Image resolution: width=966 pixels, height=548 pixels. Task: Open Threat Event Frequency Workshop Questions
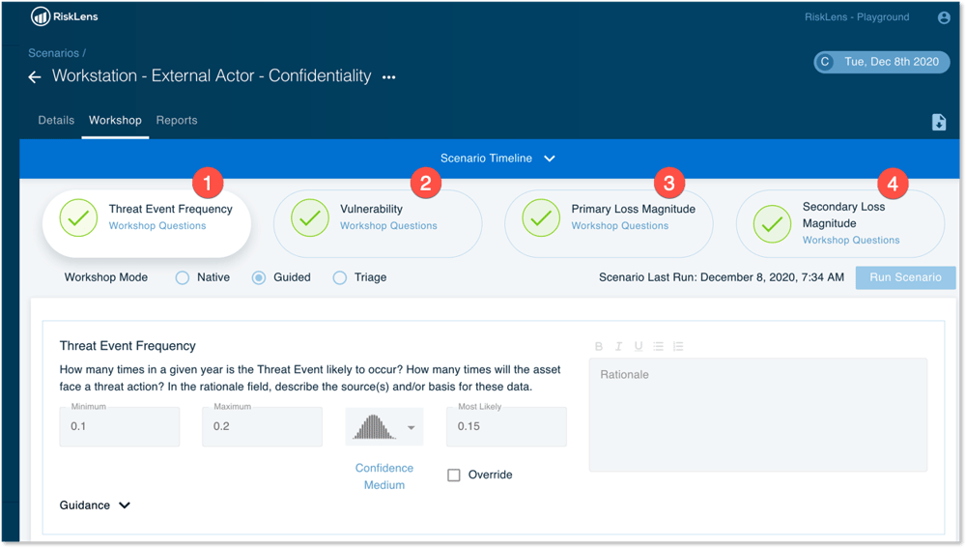pyautogui.click(x=157, y=225)
